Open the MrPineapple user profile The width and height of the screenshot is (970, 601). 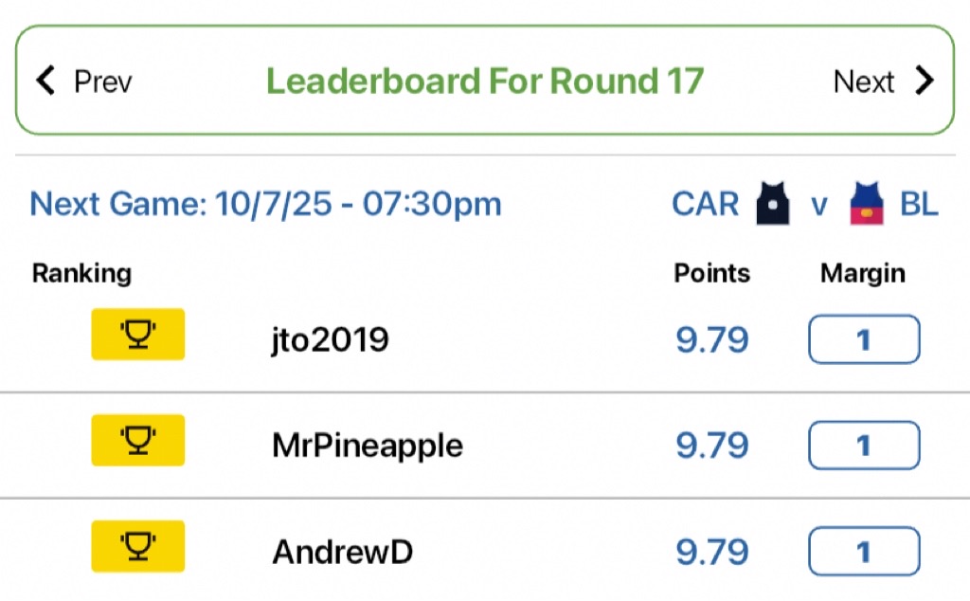pos(368,445)
